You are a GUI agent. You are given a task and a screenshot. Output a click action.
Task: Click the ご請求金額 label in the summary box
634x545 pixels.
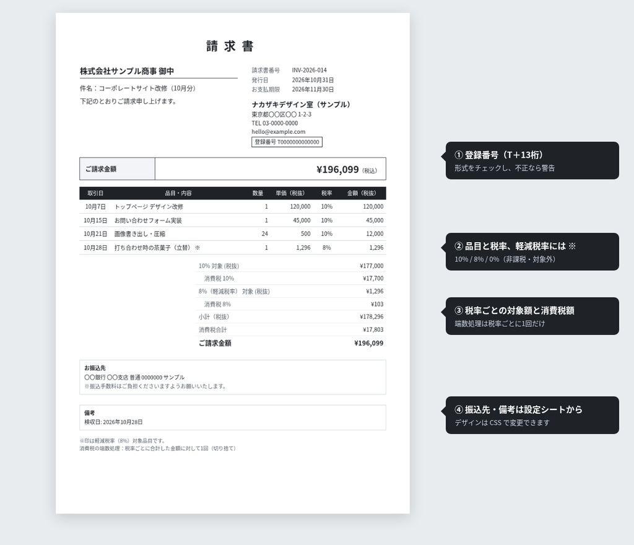pyautogui.click(x=101, y=169)
